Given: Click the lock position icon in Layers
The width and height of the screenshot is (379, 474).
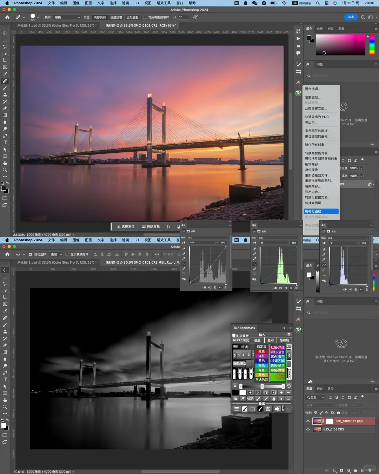Looking at the screenshot, I should [327, 413].
